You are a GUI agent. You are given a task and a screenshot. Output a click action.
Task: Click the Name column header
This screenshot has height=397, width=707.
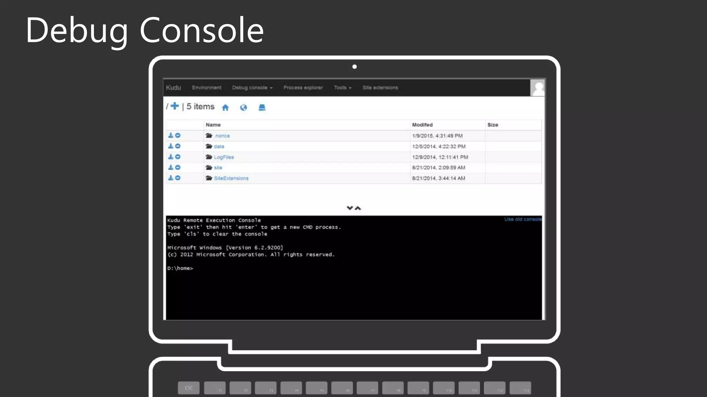[x=213, y=125]
